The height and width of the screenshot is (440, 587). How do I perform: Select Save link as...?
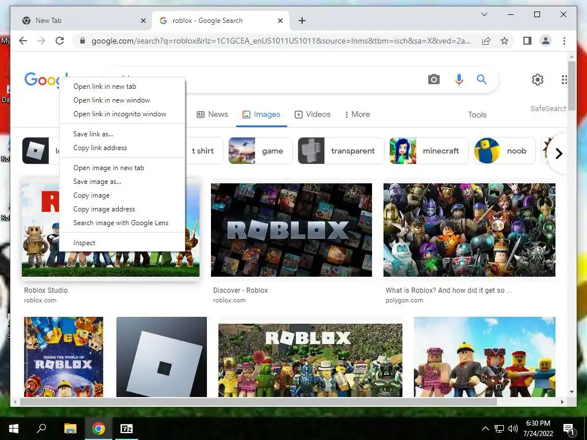(122, 134)
